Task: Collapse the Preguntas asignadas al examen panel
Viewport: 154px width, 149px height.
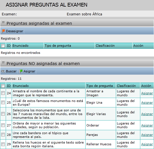Action: 3,23
